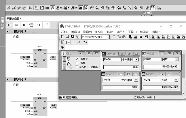Screen dimensions: 186x118
Task: Click the MW20 address field
Action: (x=112, y=59)
